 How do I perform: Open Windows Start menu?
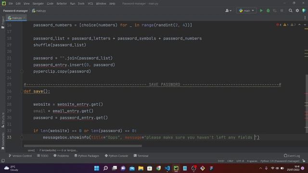pos(97,168)
